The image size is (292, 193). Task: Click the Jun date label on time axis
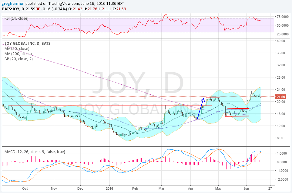tap(246, 188)
